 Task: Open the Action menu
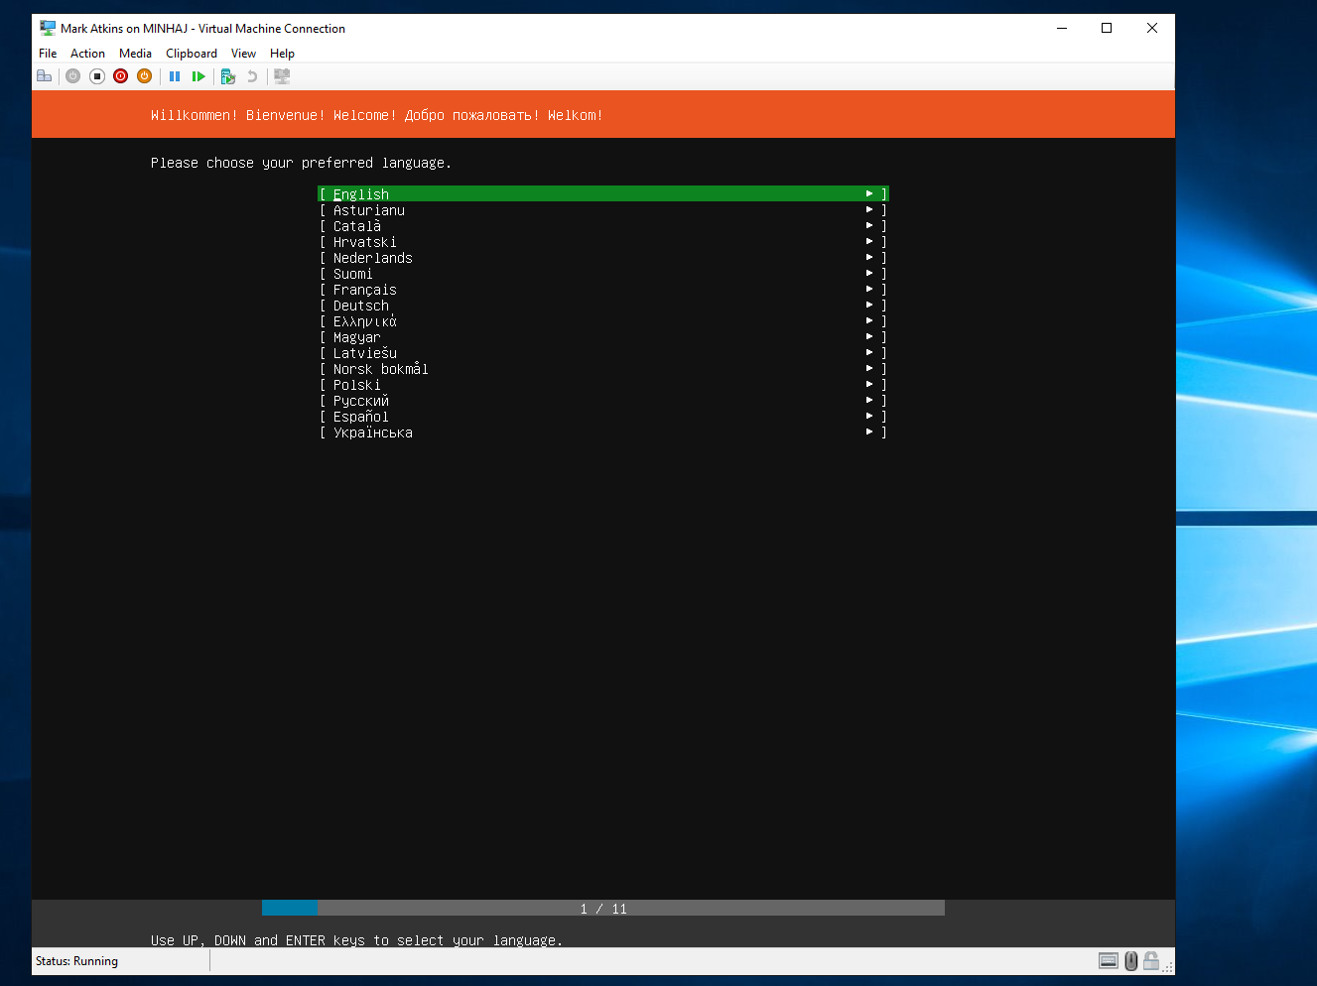(x=87, y=54)
